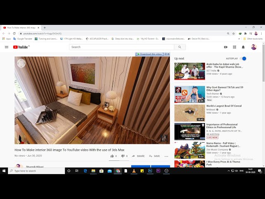Open the Chrome extensions puzzle icon
This screenshot has width=265, height=199.
point(245,34)
